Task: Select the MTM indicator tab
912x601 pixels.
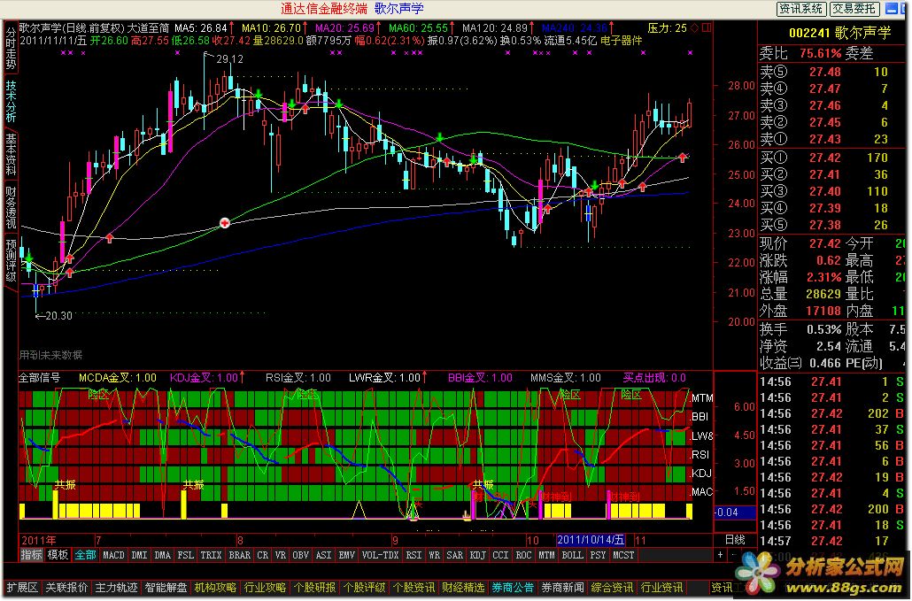Action: [546, 555]
